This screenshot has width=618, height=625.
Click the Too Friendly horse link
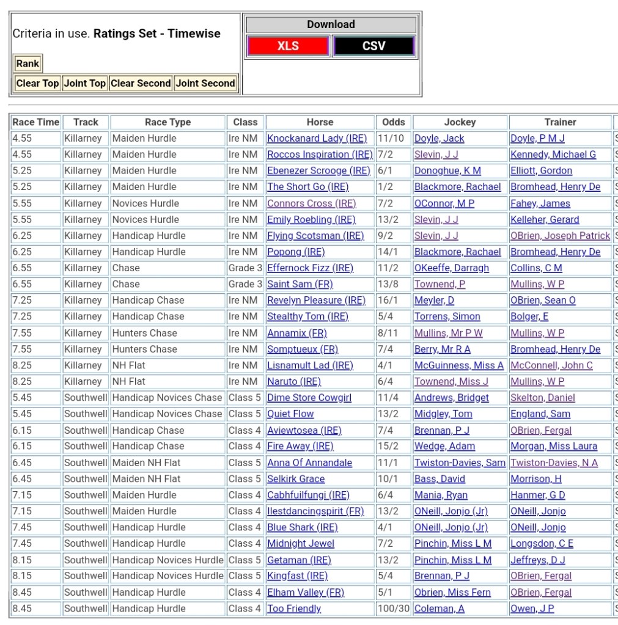point(293,609)
